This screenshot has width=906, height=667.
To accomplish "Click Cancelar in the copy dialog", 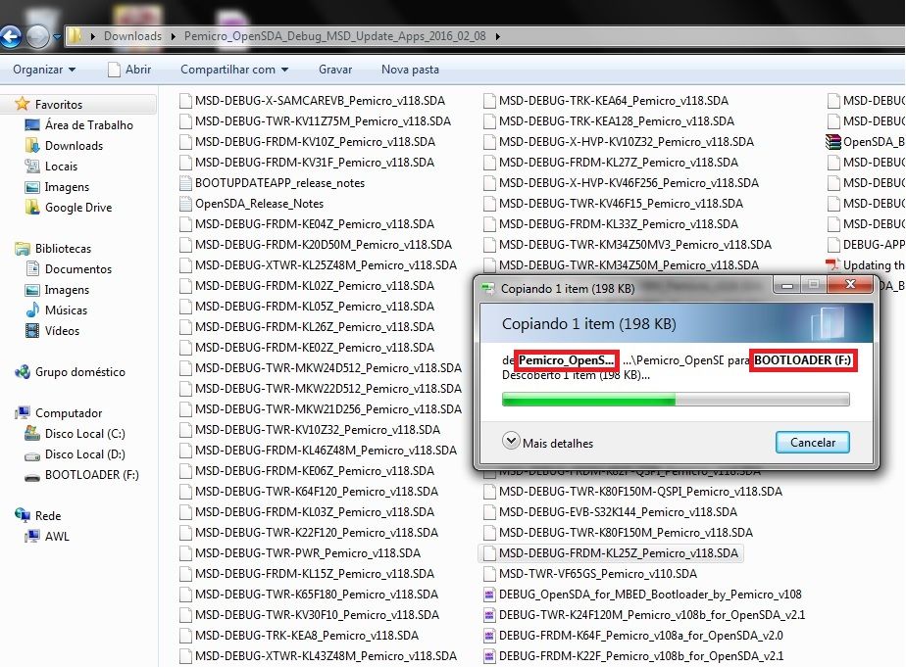I will 813,443.
